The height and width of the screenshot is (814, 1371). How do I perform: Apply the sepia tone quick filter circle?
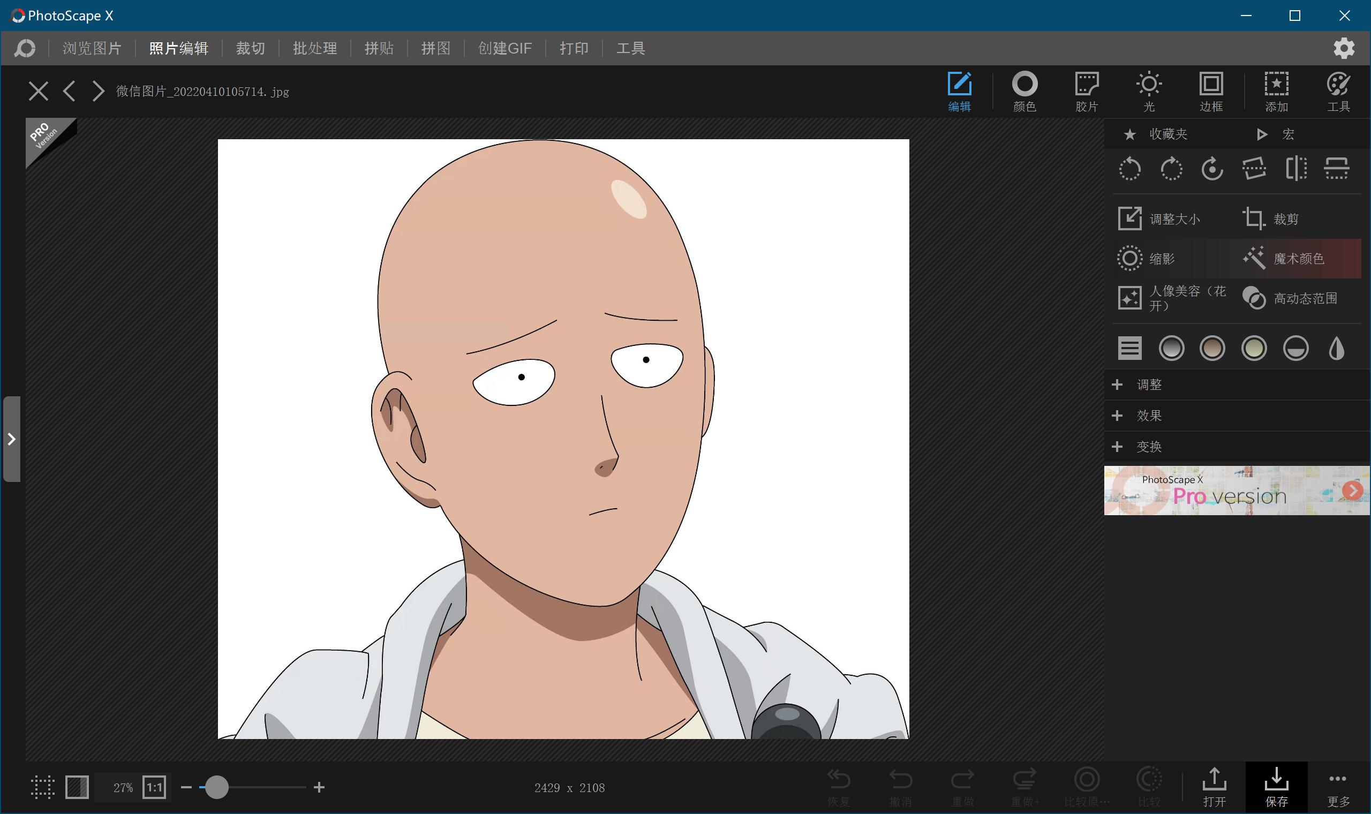click(1212, 348)
